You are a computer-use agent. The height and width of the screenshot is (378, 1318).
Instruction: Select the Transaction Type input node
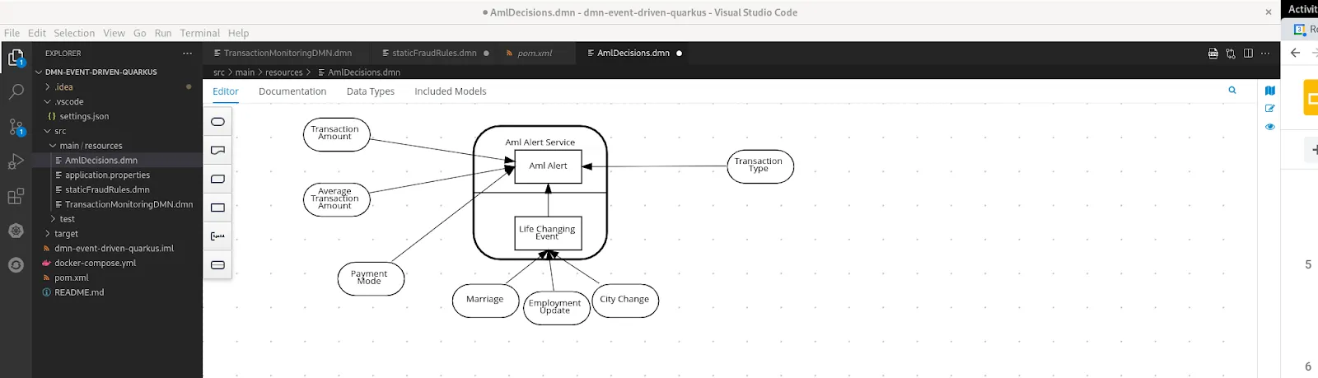pyautogui.click(x=759, y=166)
